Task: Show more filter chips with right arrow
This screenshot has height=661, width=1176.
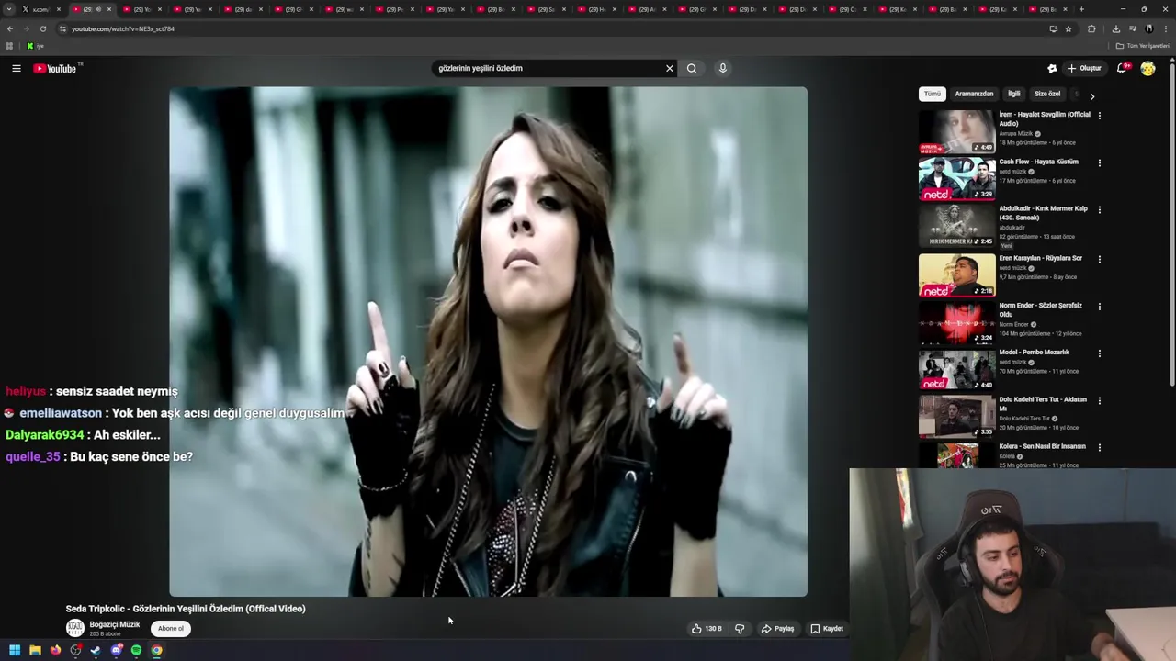Action: tap(1091, 95)
